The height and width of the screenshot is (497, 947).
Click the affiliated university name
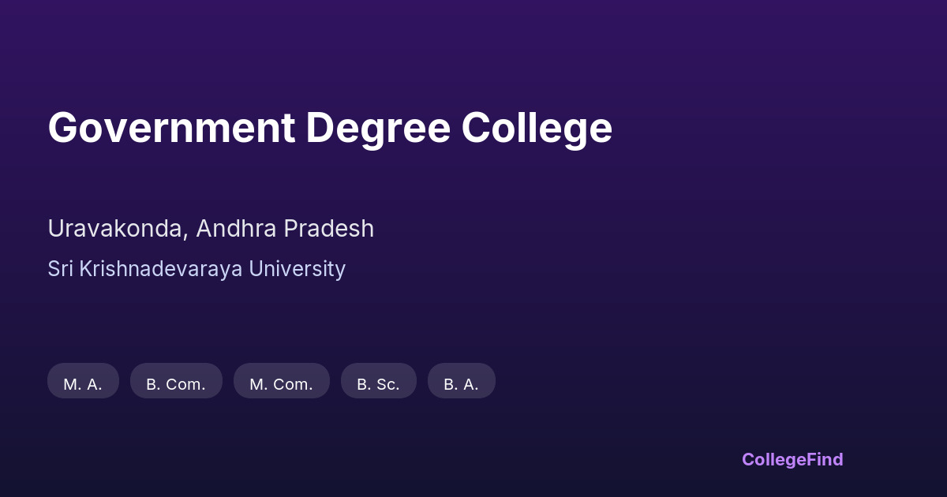197,269
